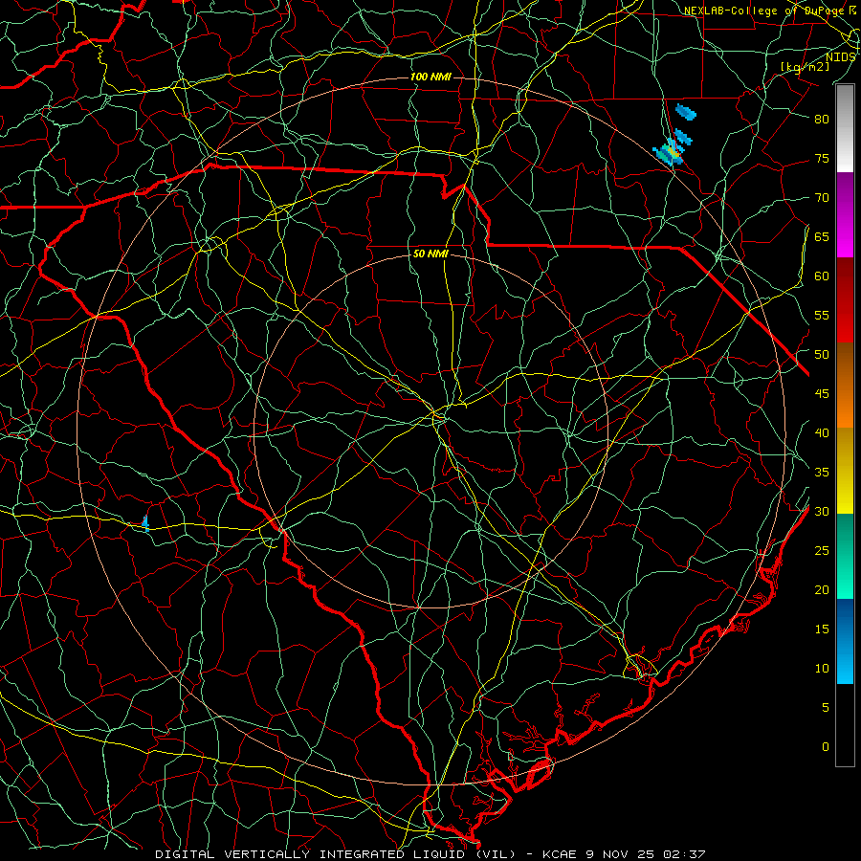
Task: Click the blue-cyan segment of the color bar
Action: tap(845, 641)
